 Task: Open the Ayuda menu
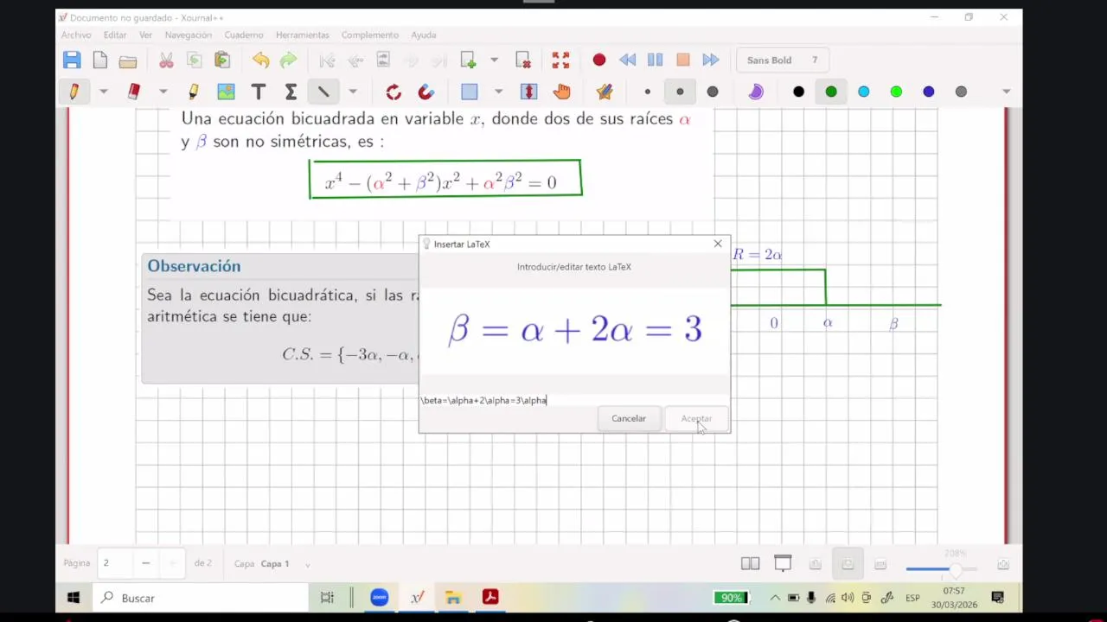point(424,35)
